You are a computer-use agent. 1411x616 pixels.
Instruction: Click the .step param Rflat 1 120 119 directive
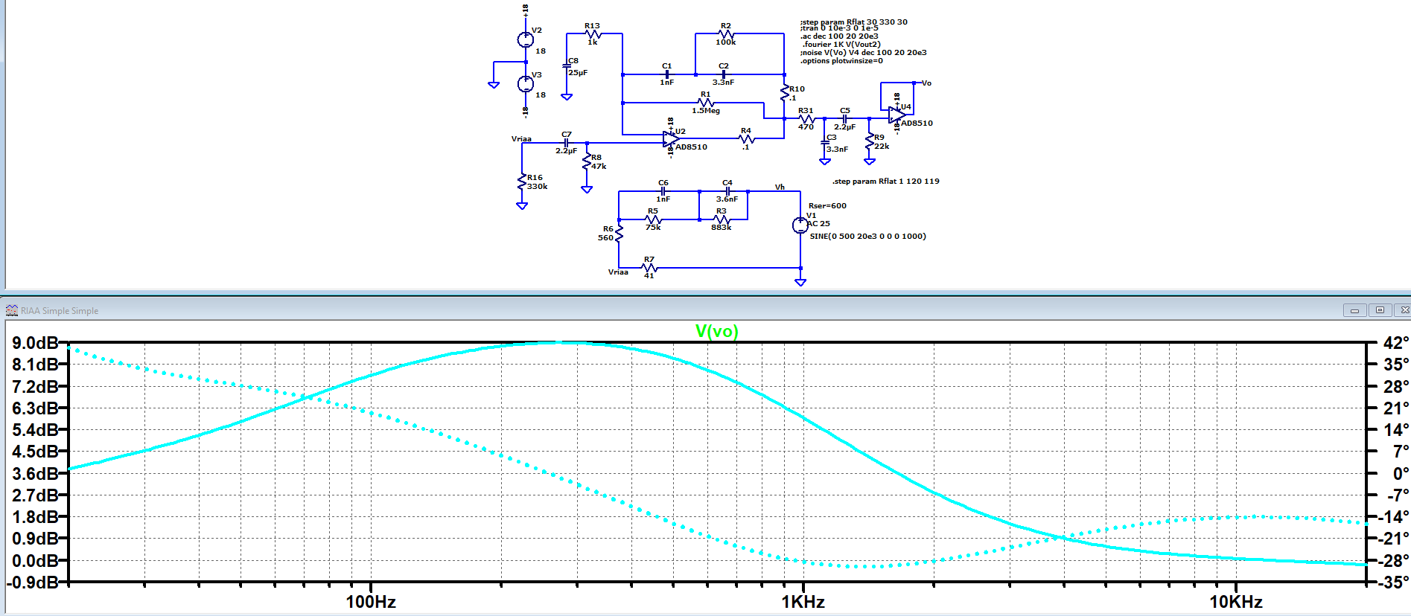[885, 182]
